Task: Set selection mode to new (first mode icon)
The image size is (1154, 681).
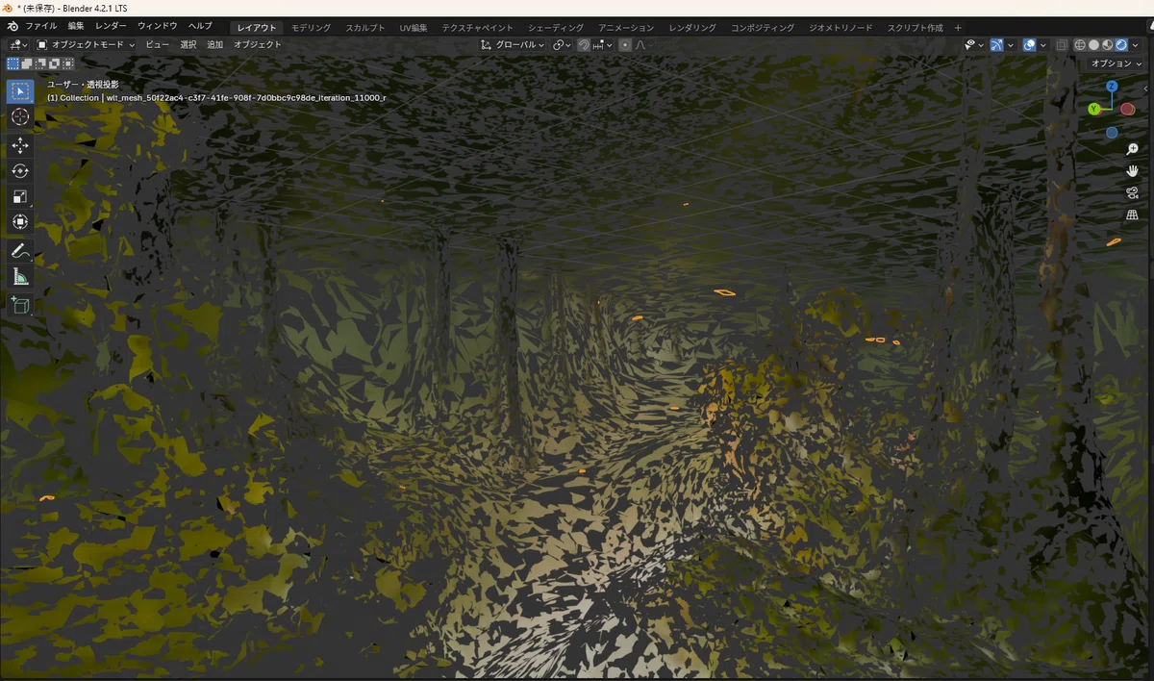Action: pos(13,63)
